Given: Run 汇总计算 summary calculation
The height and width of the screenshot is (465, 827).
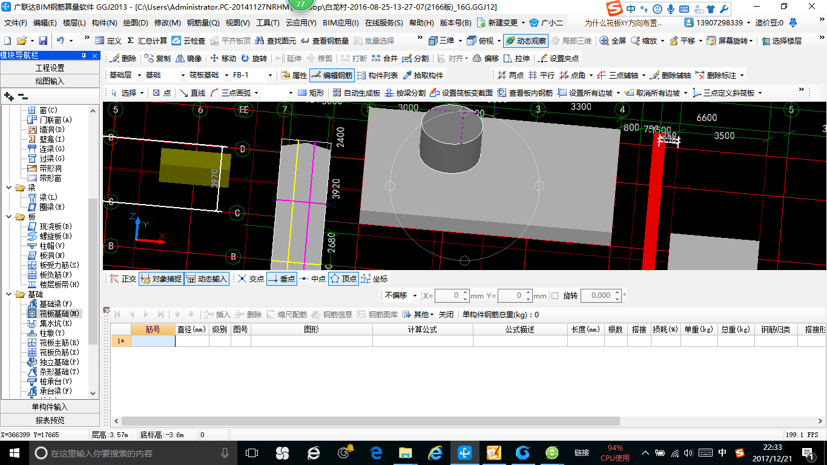Looking at the screenshot, I should coord(147,41).
